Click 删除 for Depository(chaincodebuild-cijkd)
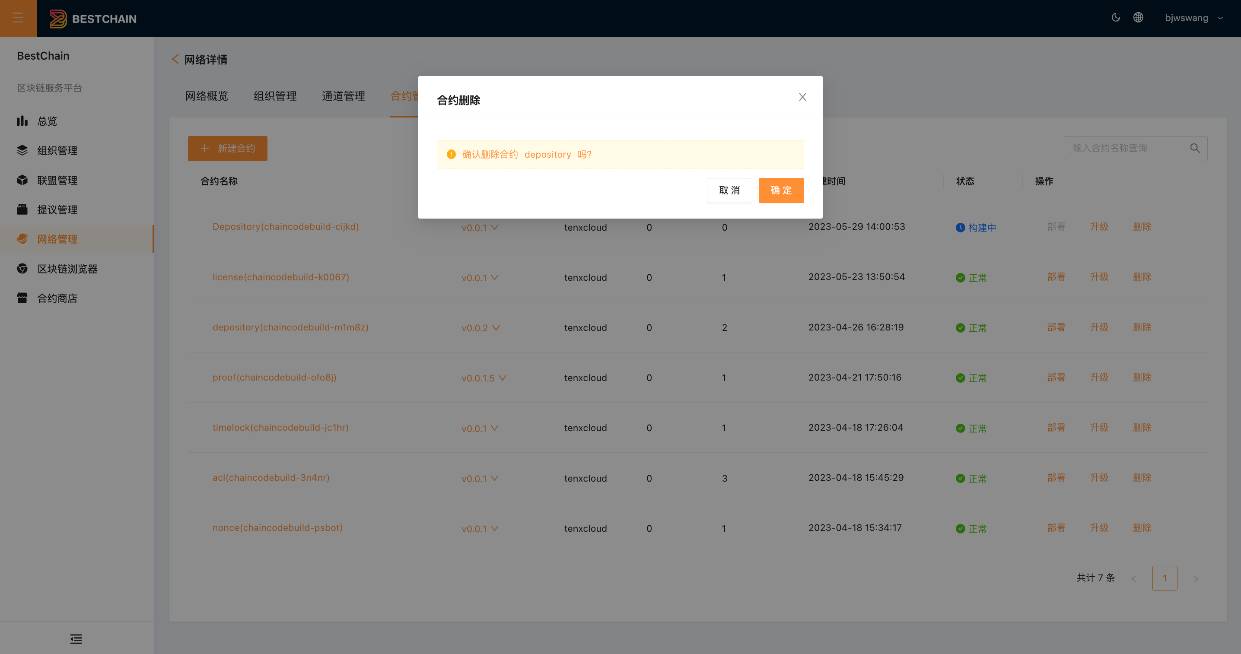The width and height of the screenshot is (1241, 654). [x=1142, y=227]
